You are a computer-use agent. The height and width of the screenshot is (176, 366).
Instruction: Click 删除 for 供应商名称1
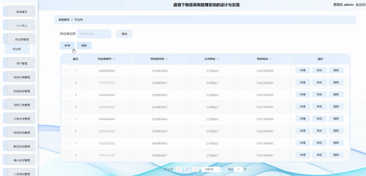click(x=336, y=155)
